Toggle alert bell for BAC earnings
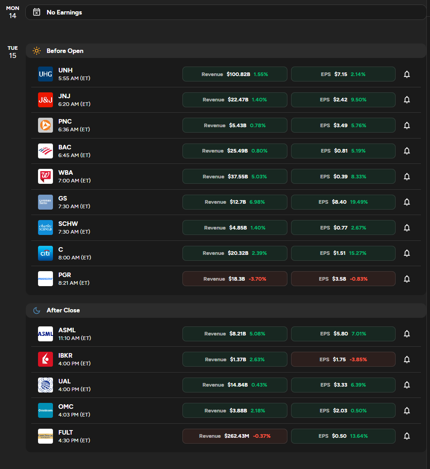This screenshot has height=469, width=430. (406, 151)
